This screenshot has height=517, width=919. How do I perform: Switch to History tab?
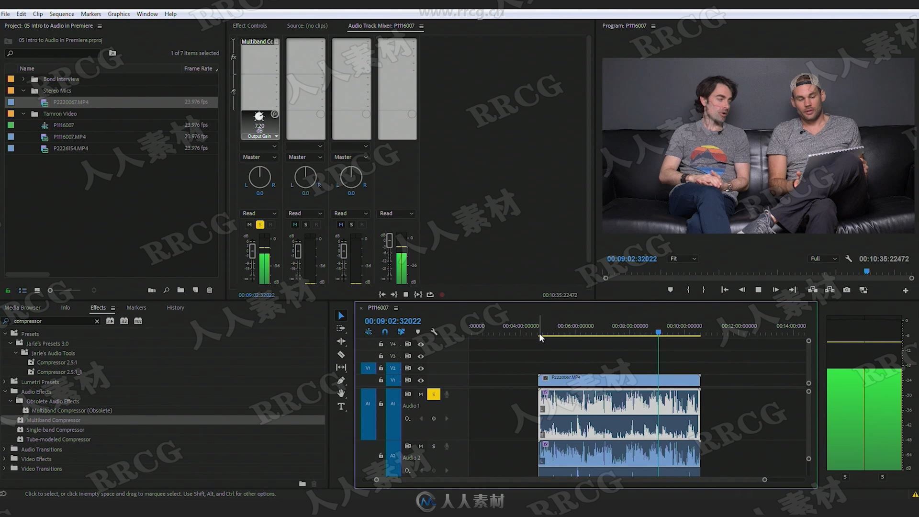click(x=175, y=308)
